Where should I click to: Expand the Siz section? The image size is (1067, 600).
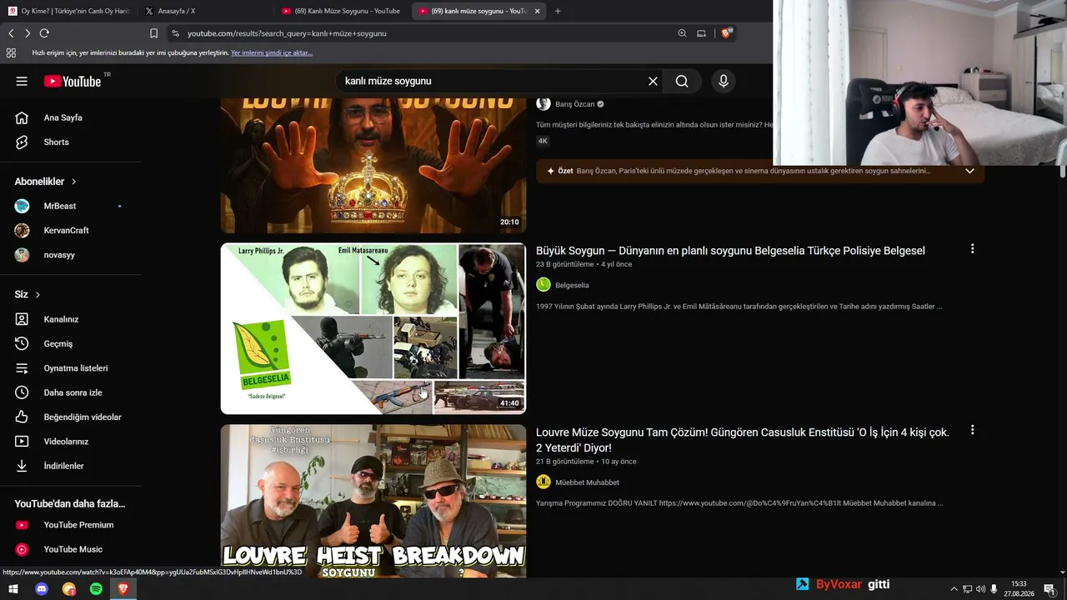28,294
